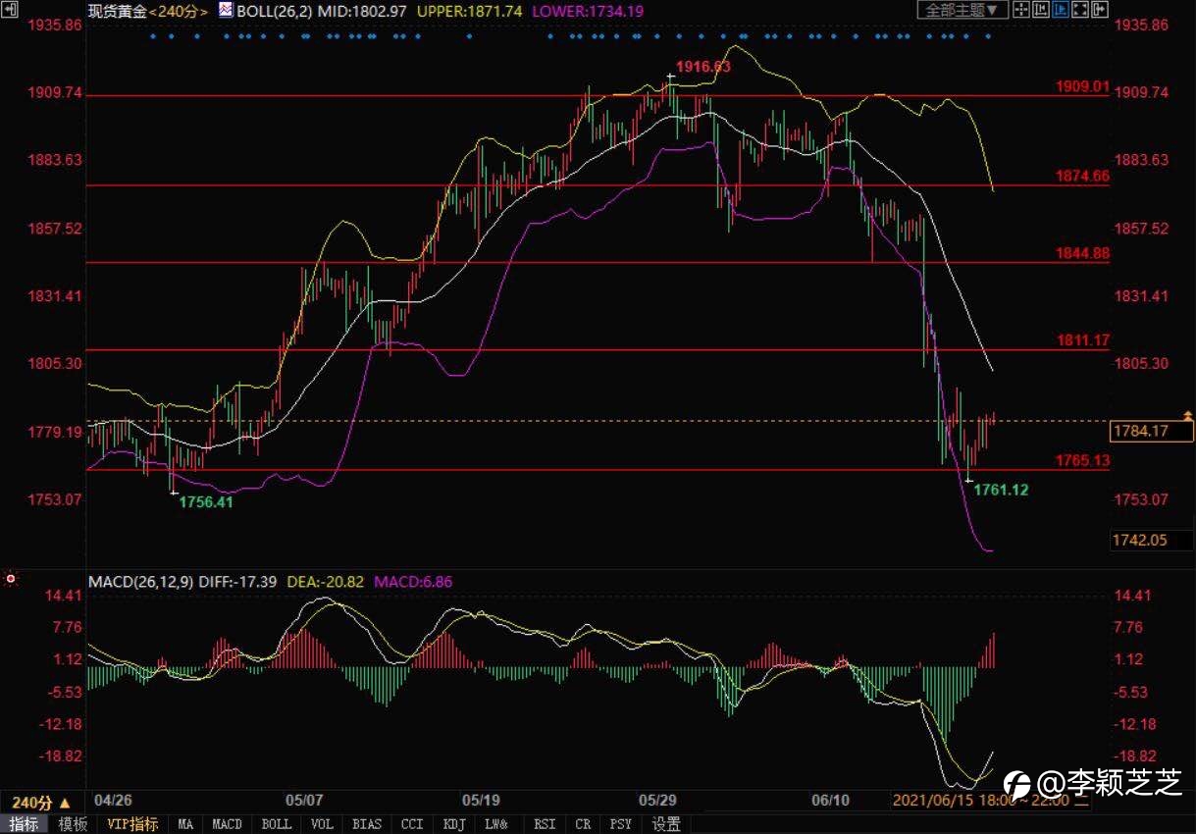The image size is (1196, 834).
Task: Select the BOLL indicator tab
Action: (x=277, y=825)
